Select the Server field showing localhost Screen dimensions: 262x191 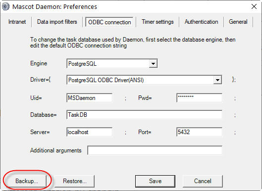click(89, 132)
